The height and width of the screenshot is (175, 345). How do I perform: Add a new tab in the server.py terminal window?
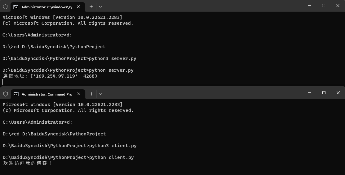(x=91, y=6)
